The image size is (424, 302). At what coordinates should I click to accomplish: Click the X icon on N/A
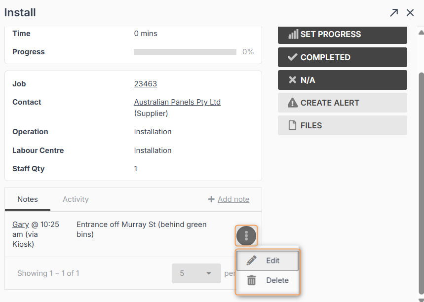292,80
